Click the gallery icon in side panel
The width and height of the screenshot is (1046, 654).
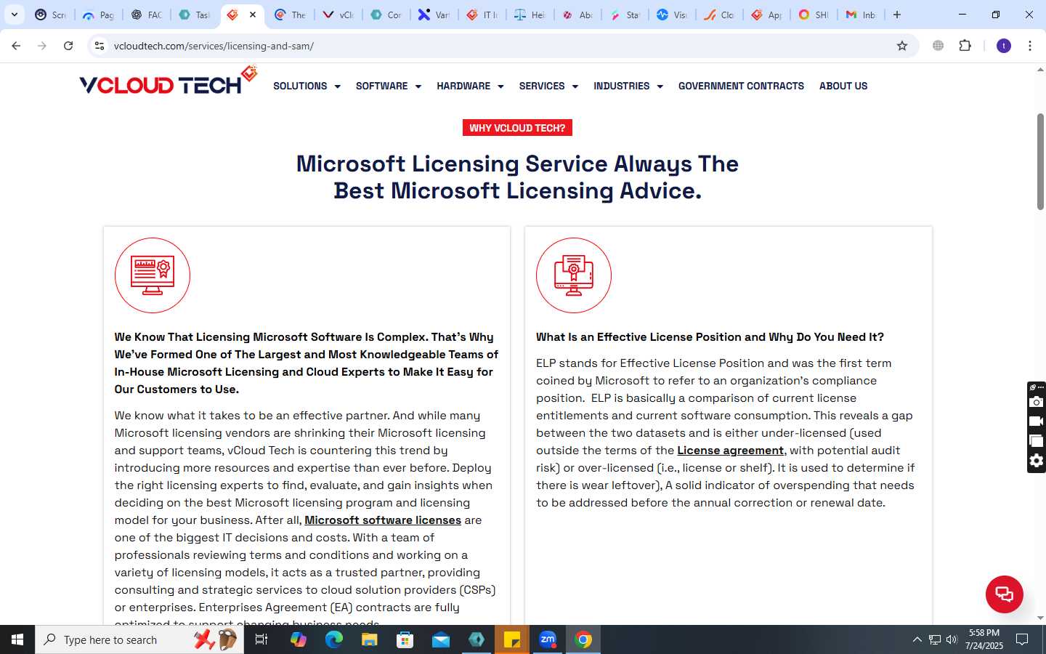1037,441
